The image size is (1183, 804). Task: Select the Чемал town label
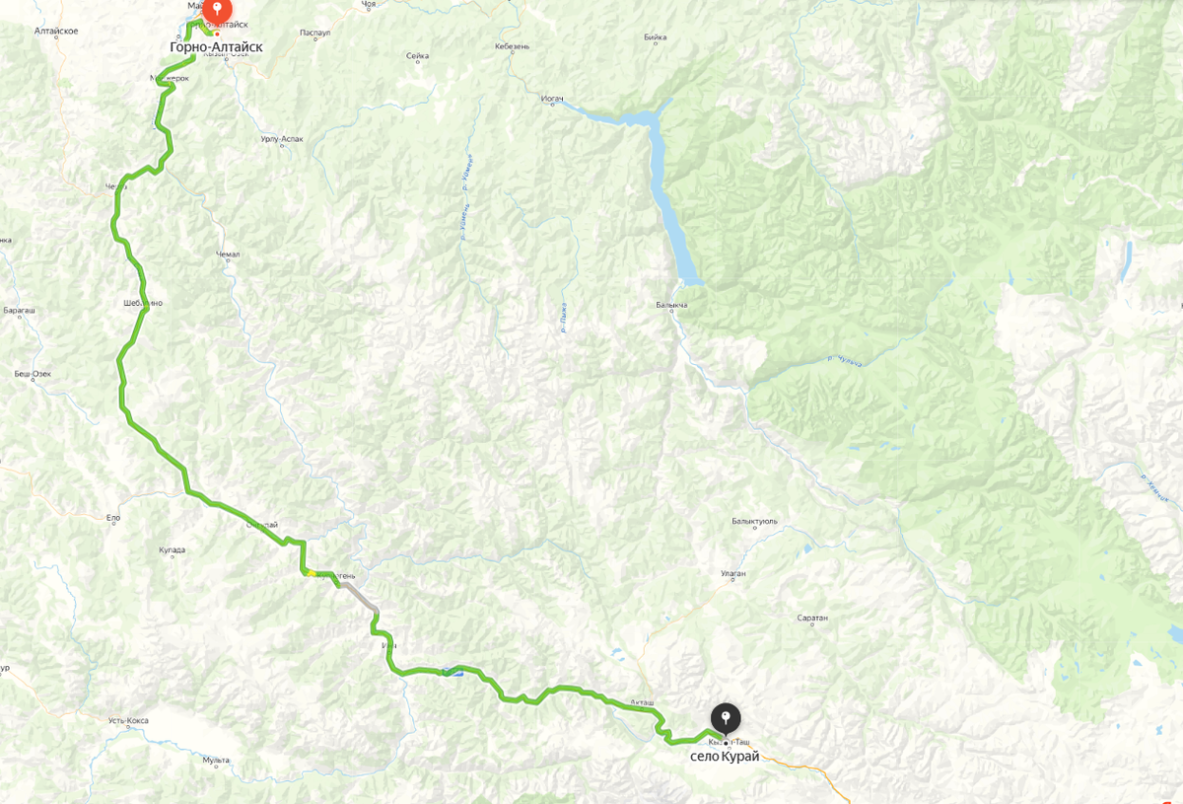click(x=228, y=255)
